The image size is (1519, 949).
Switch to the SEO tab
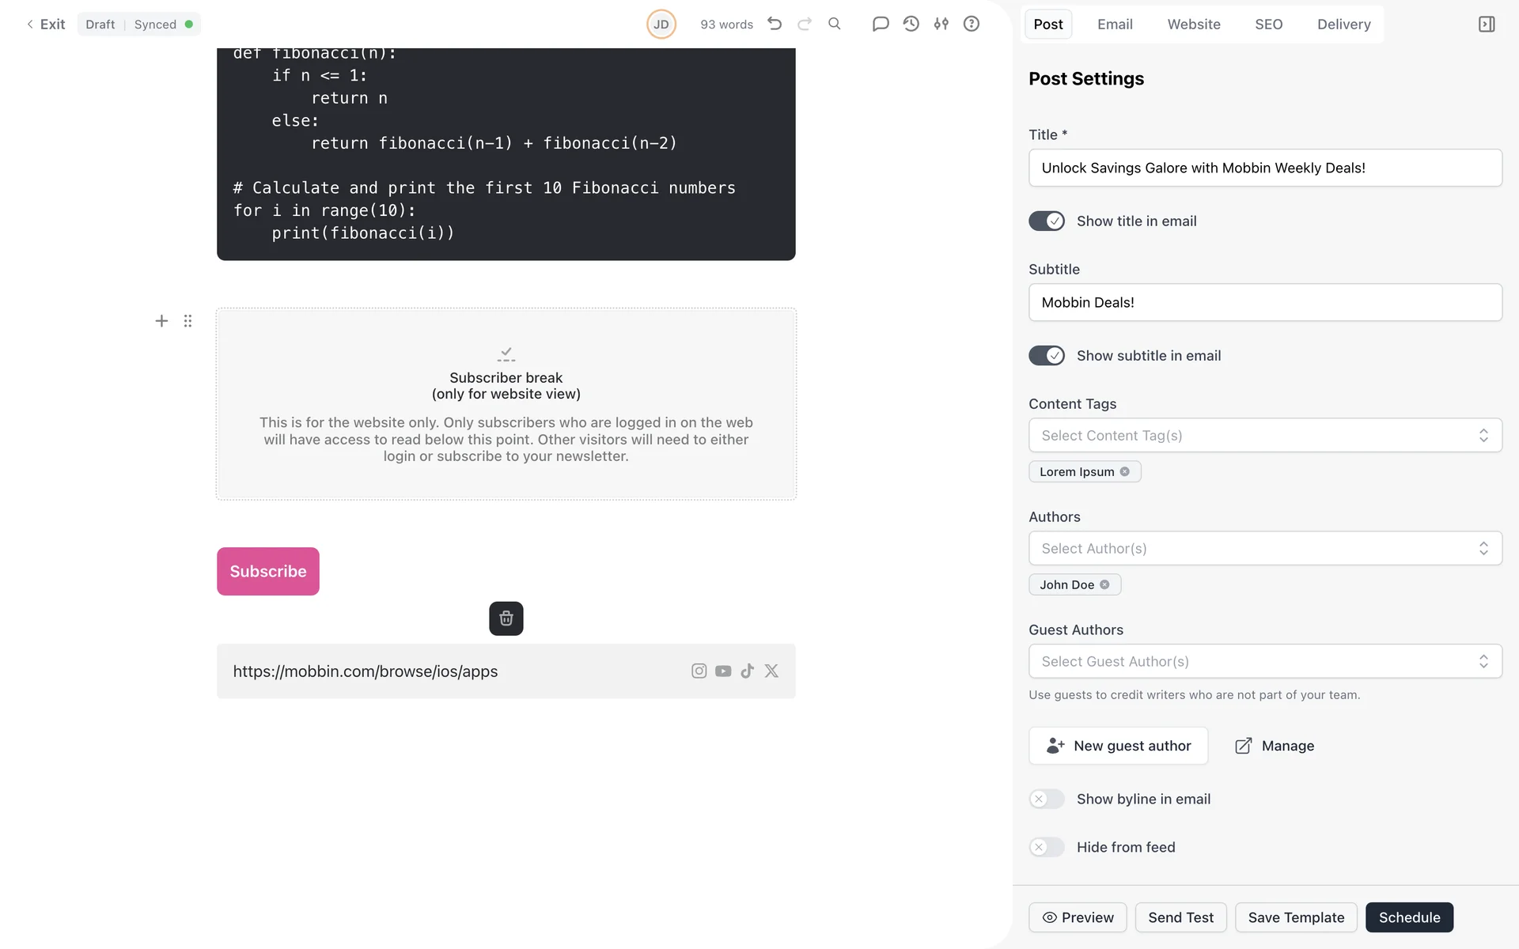click(1268, 24)
